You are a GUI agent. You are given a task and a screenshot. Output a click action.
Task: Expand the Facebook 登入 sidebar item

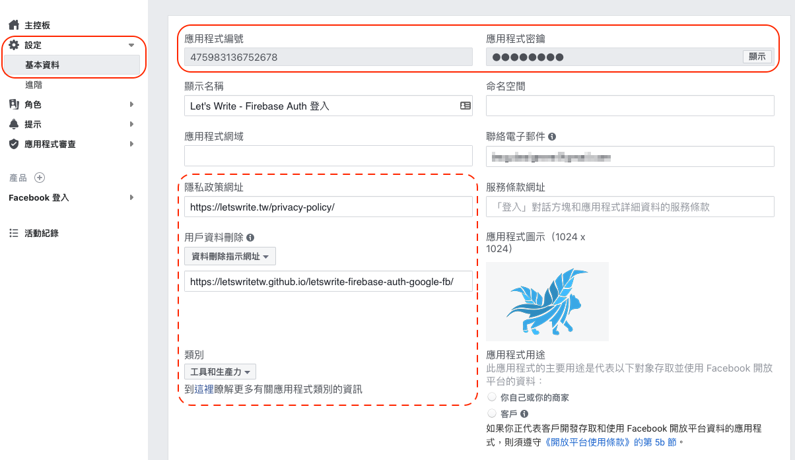131,197
